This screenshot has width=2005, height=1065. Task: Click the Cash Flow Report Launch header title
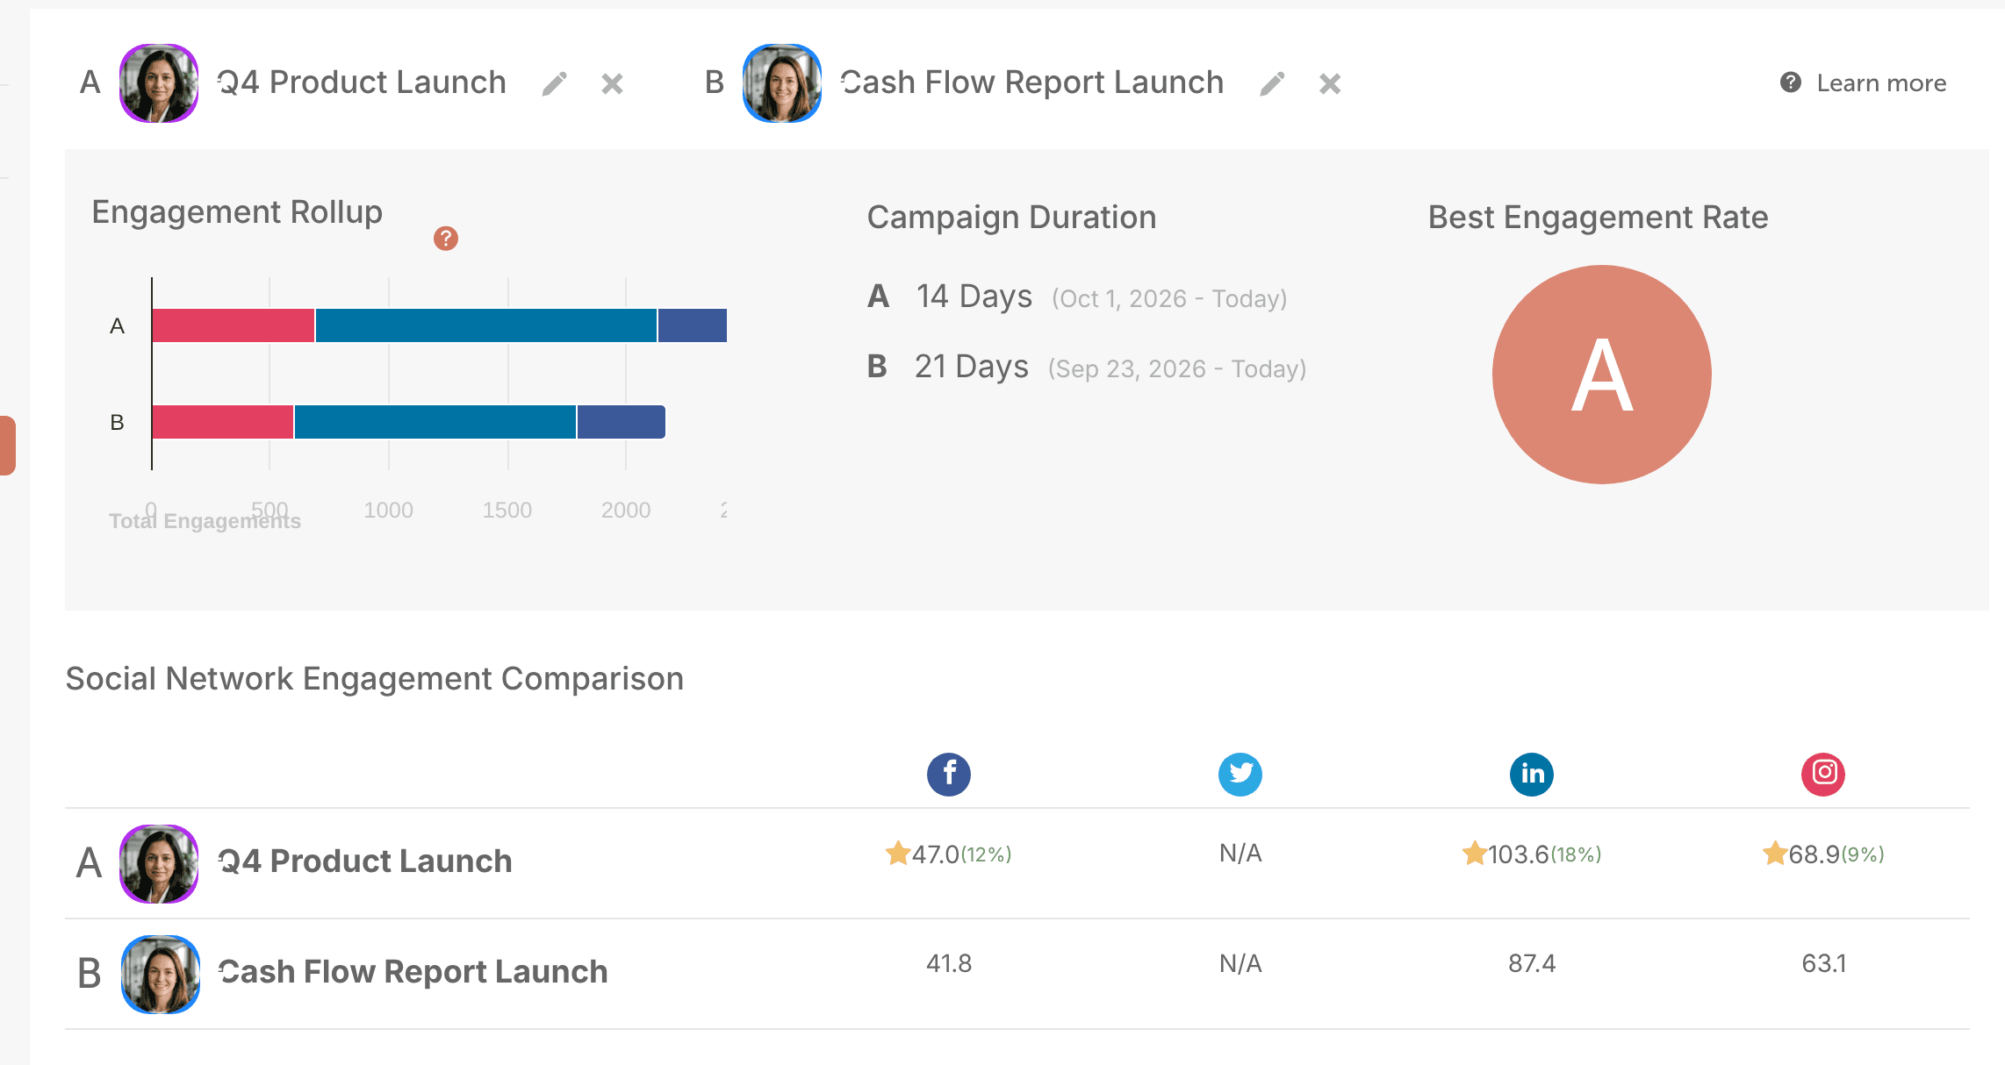(x=1032, y=82)
